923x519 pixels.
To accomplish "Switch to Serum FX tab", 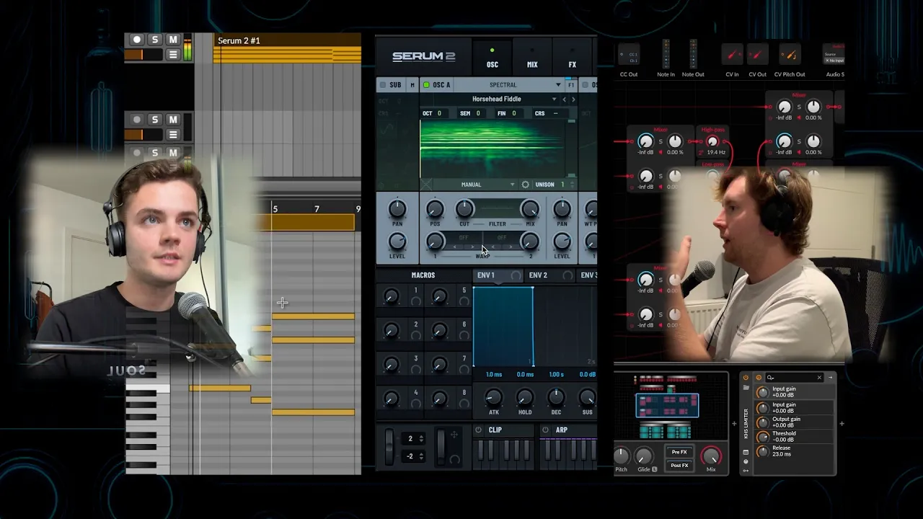I will [573, 57].
